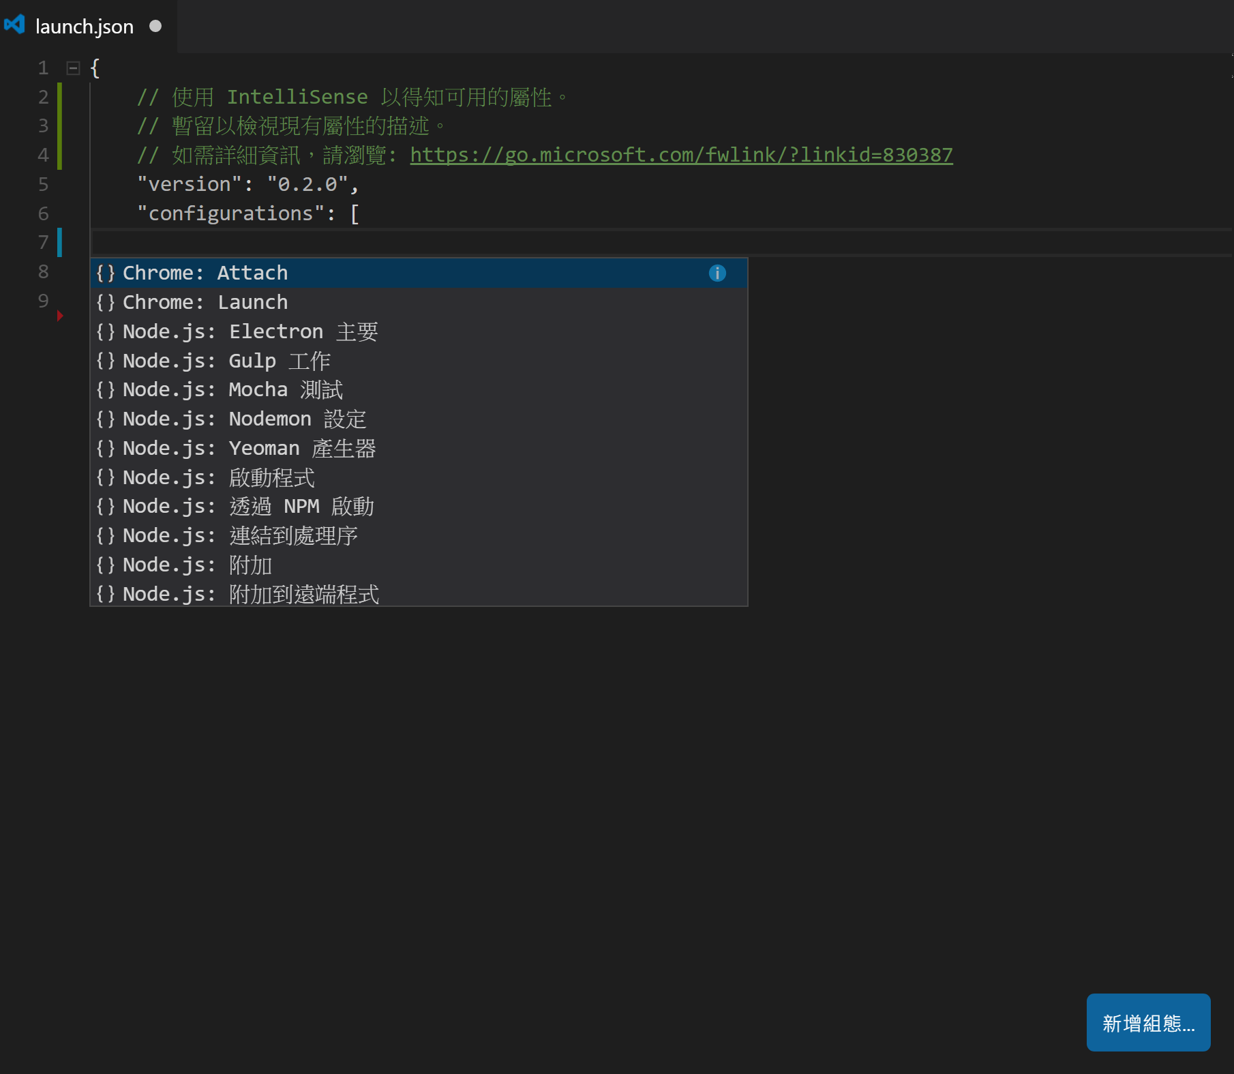Click the opening brace on line 1

point(95,68)
